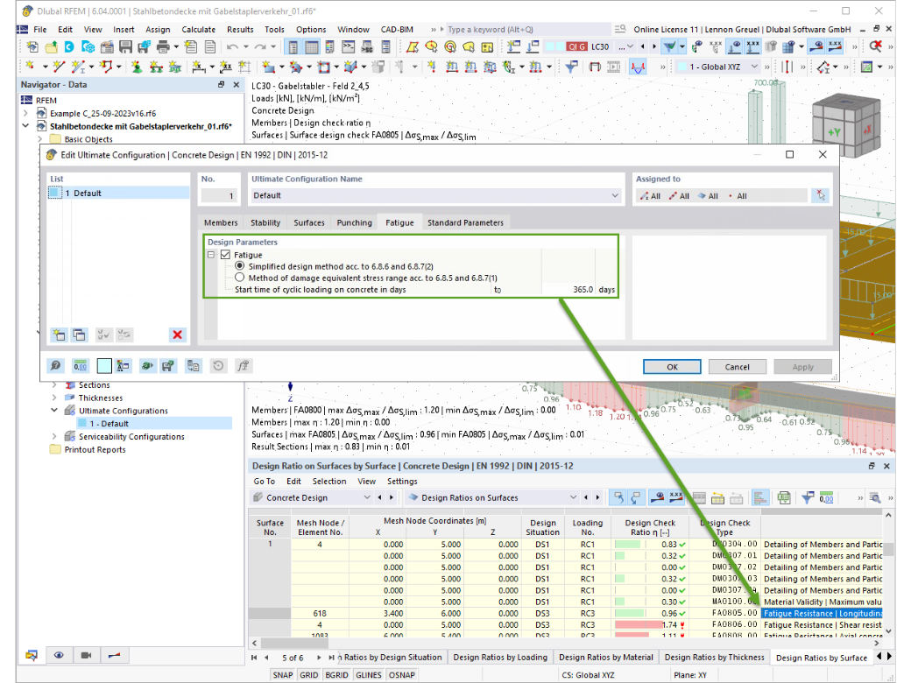
Task: Switch to the Members tab in dialog
Action: 221,222
